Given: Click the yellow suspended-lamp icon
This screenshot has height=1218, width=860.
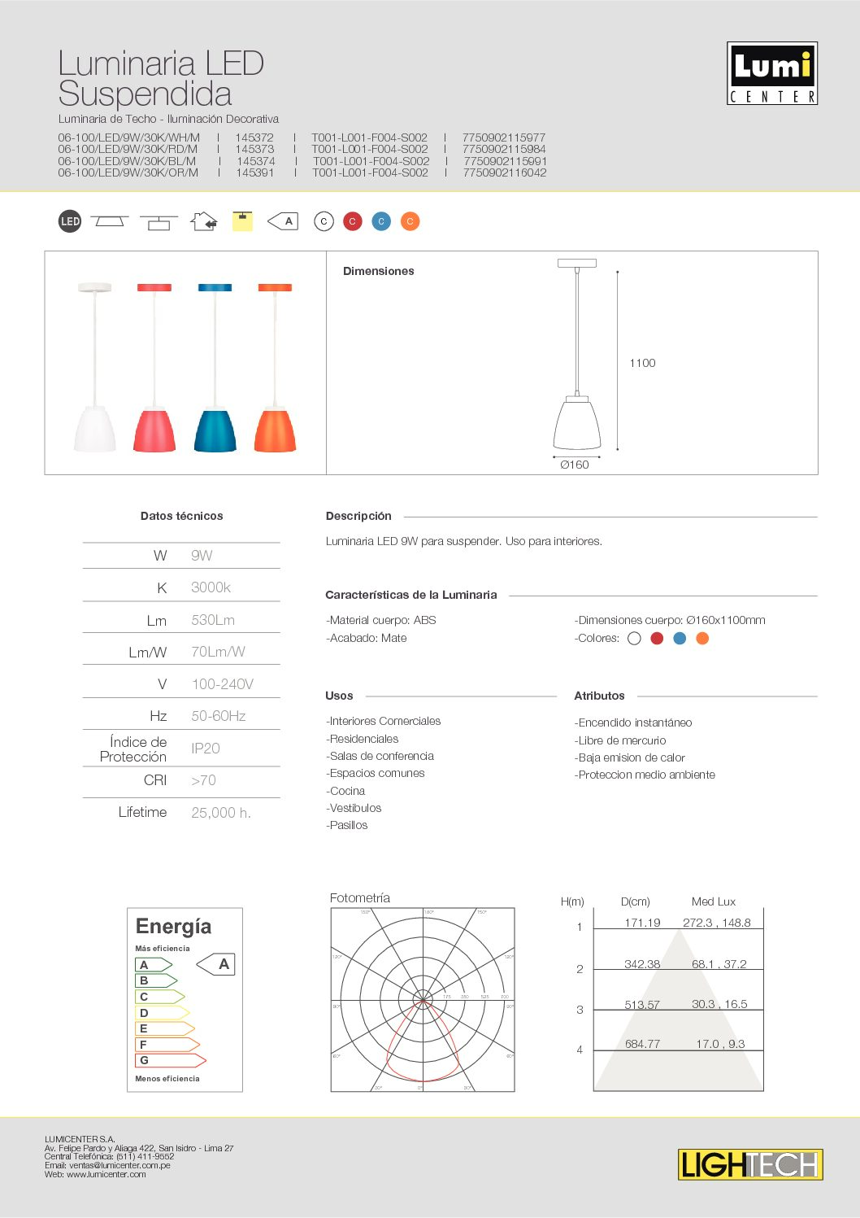Looking at the screenshot, I should 242,220.
